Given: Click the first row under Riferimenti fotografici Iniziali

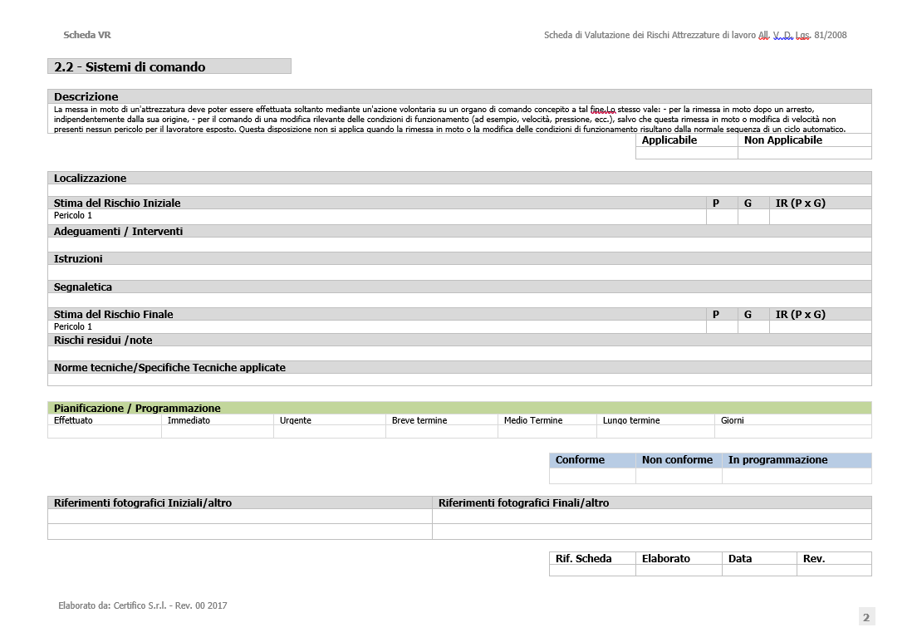Looking at the screenshot, I should [239, 517].
